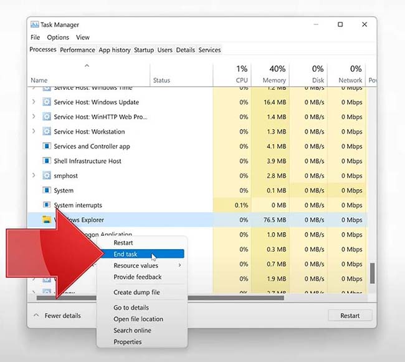Viewport: 405px width, 362px height.
Task: Sort by the CPU column header
Action: [232, 74]
